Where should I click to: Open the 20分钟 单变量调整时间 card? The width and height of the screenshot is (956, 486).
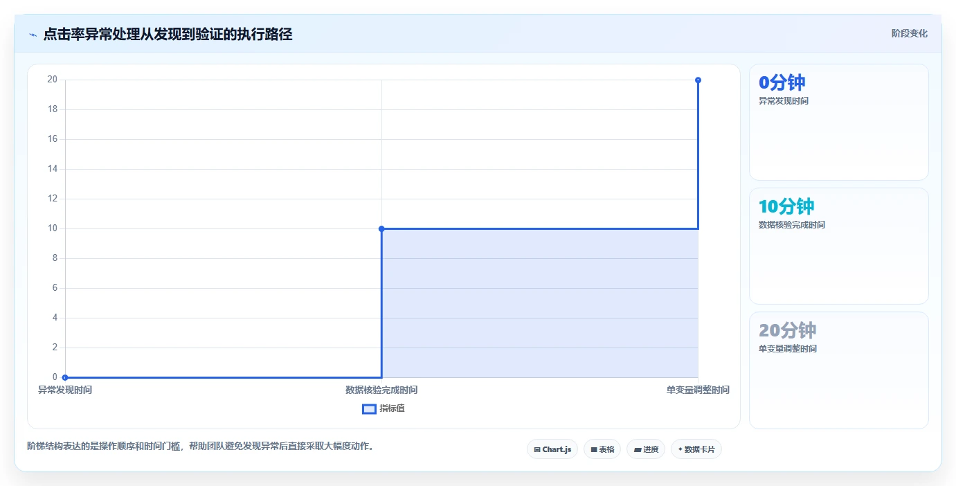click(839, 370)
